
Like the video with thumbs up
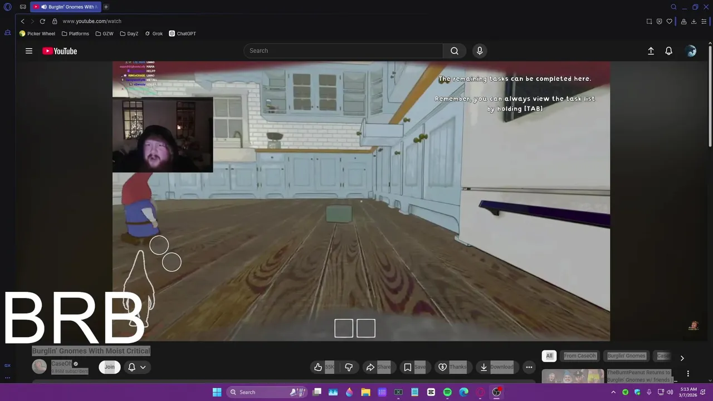tap(324, 367)
